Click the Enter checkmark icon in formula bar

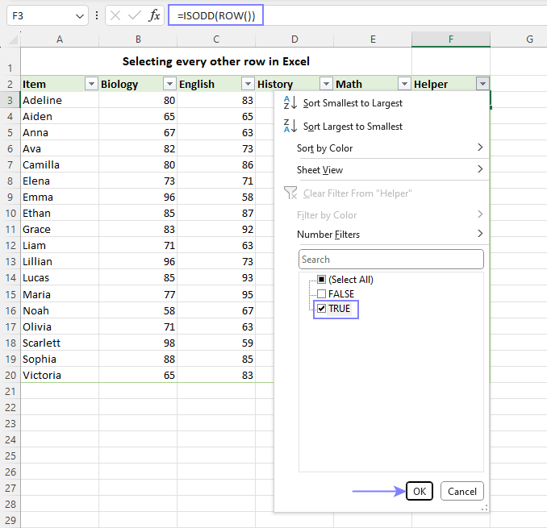[x=136, y=16]
